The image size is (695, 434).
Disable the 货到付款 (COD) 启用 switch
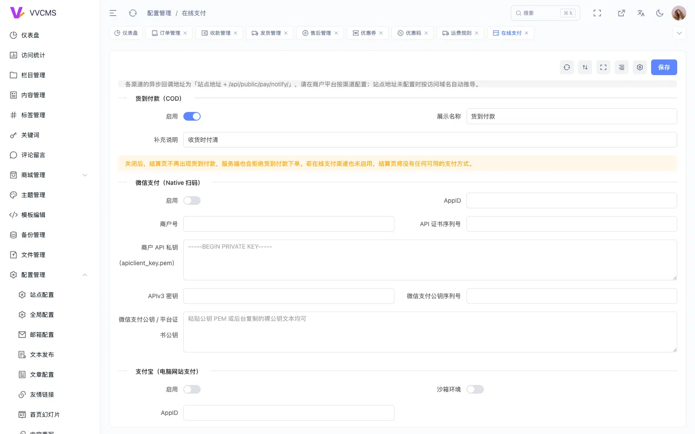coord(192,116)
